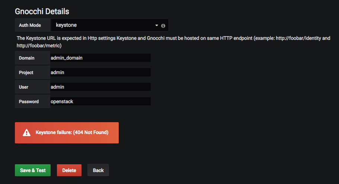Click the info icon beside Auth Mode
Screen dimensions: 339x184
click(x=163, y=26)
